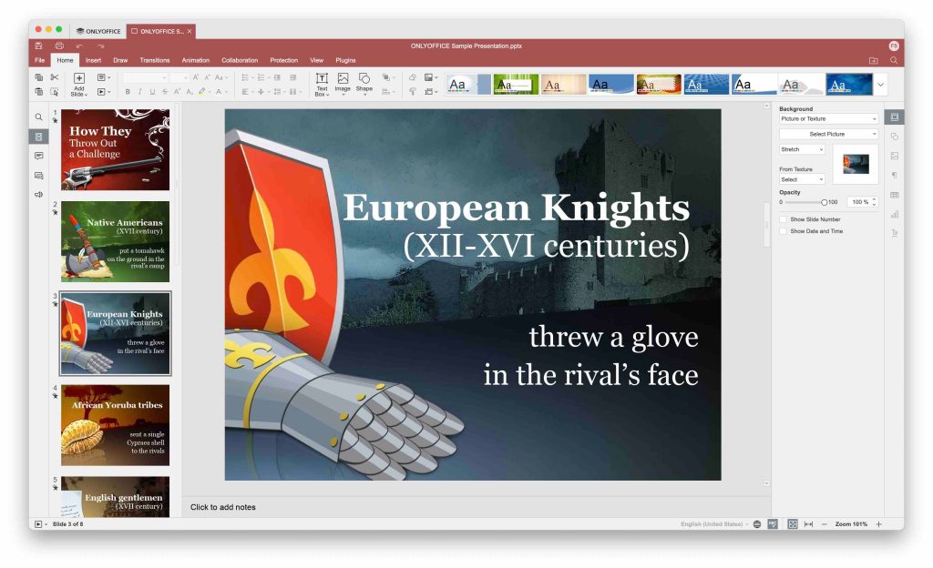Open the Image insert tool
This screenshot has height=568, width=933.
pos(343,84)
